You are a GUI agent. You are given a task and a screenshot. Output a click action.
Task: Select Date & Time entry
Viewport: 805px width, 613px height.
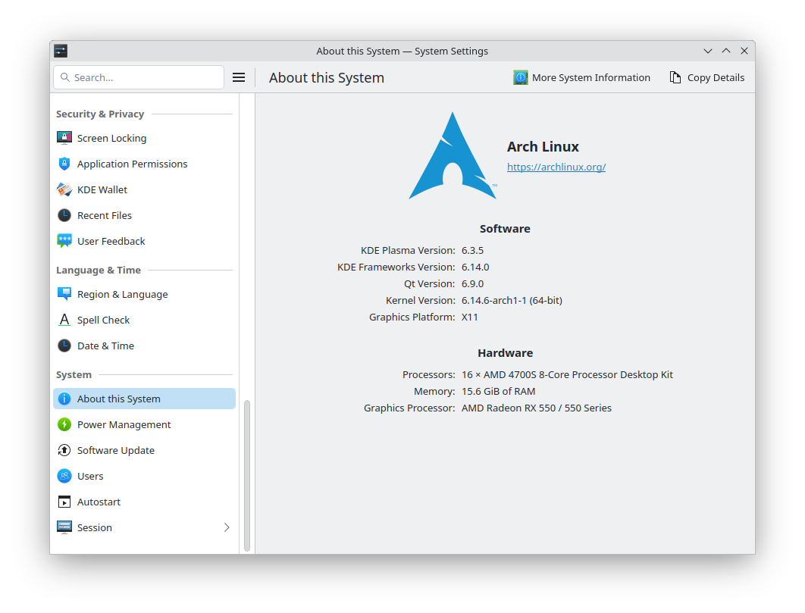coord(144,346)
